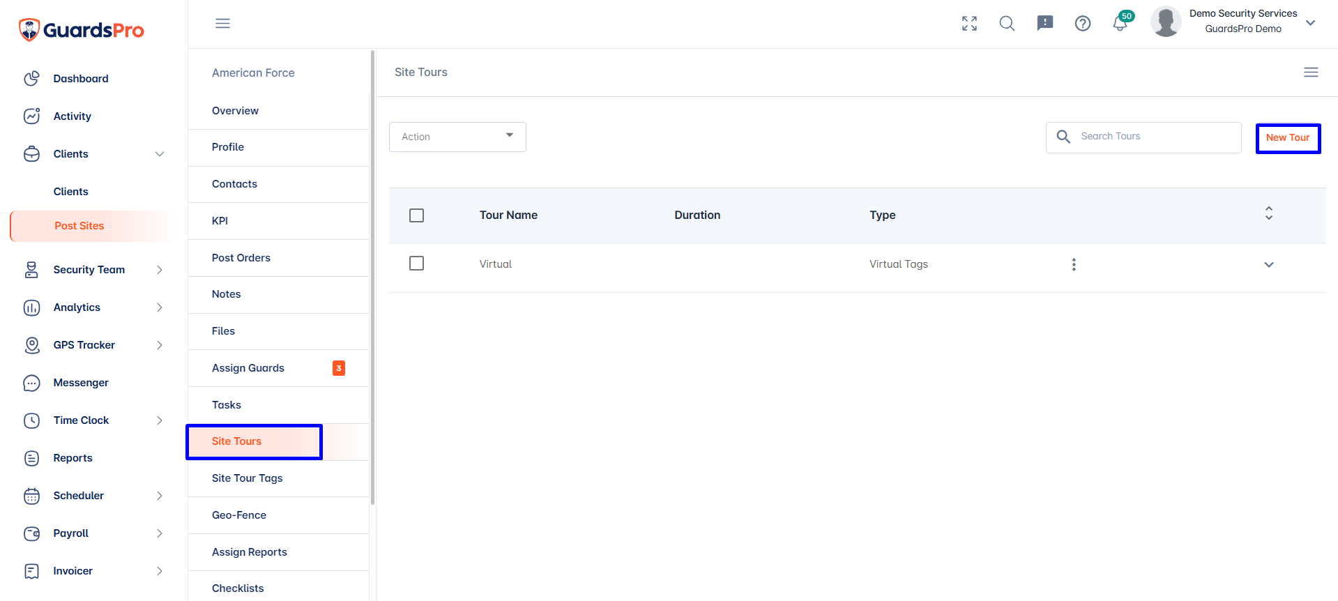1338x601 pixels.
Task: Click the New Tour button
Action: (x=1288, y=138)
